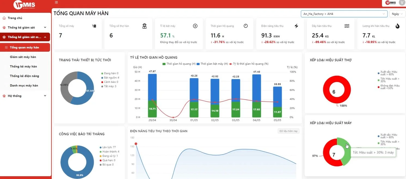Click the 01/05 bar showing 43.25
This screenshot has height=179, width=406.
tap(194, 98)
